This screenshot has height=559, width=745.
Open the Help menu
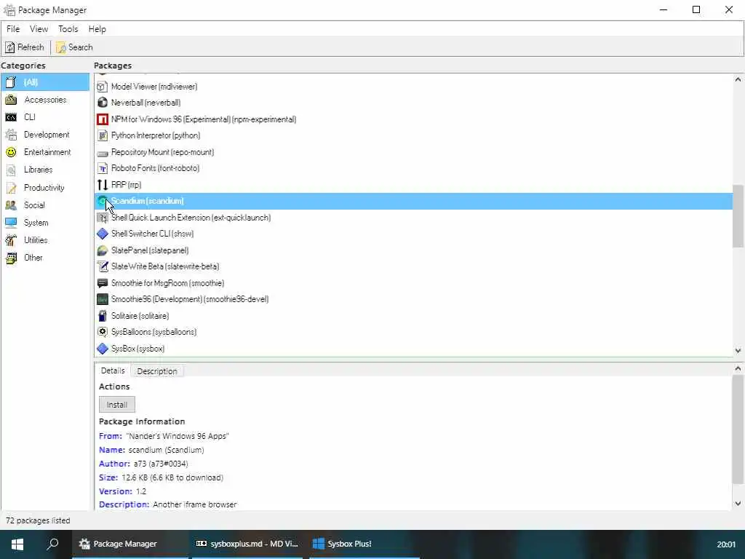click(x=97, y=29)
